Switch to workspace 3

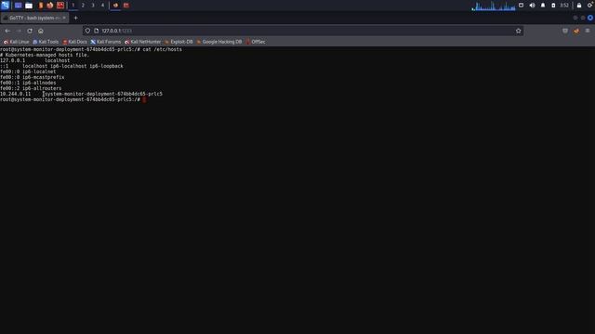pyautogui.click(x=93, y=6)
